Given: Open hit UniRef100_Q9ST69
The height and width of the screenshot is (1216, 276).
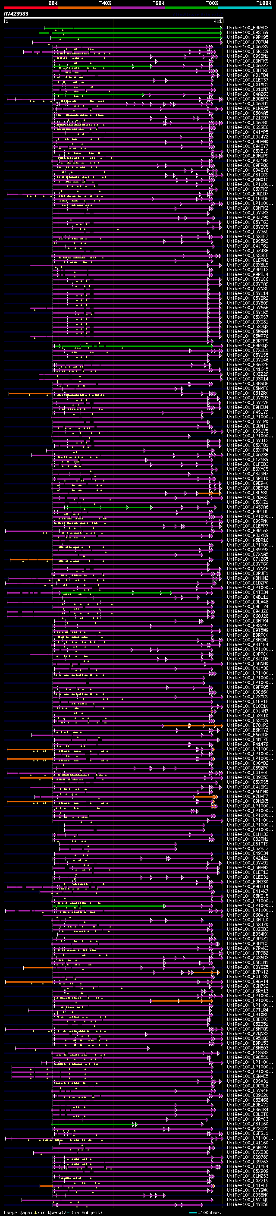Looking at the screenshot, I should pos(248,33).
